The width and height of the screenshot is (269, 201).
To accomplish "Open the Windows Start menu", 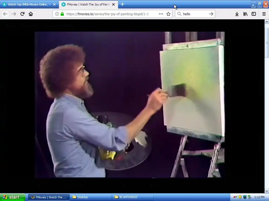I will [13, 197].
